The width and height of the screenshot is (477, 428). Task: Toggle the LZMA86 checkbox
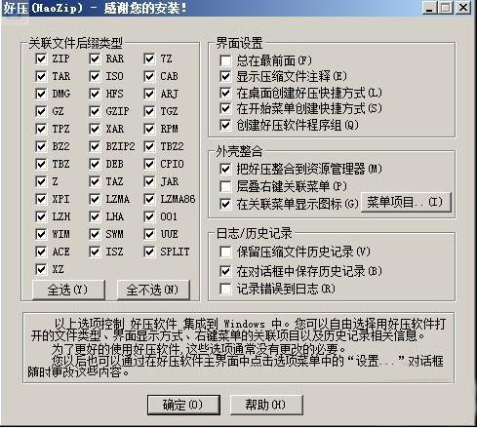click(149, 199)
